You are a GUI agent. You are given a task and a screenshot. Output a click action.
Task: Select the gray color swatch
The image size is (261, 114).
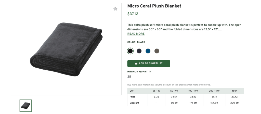coord(157,51)
